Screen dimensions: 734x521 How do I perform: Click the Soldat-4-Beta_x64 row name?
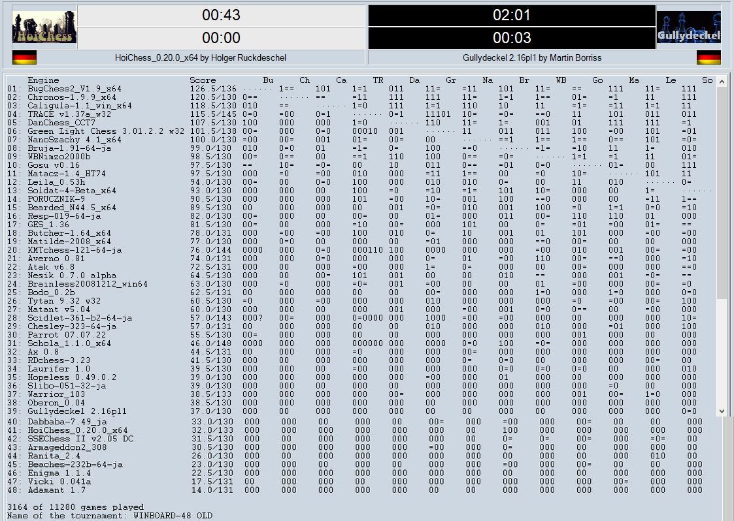click(x=72, y=191)
